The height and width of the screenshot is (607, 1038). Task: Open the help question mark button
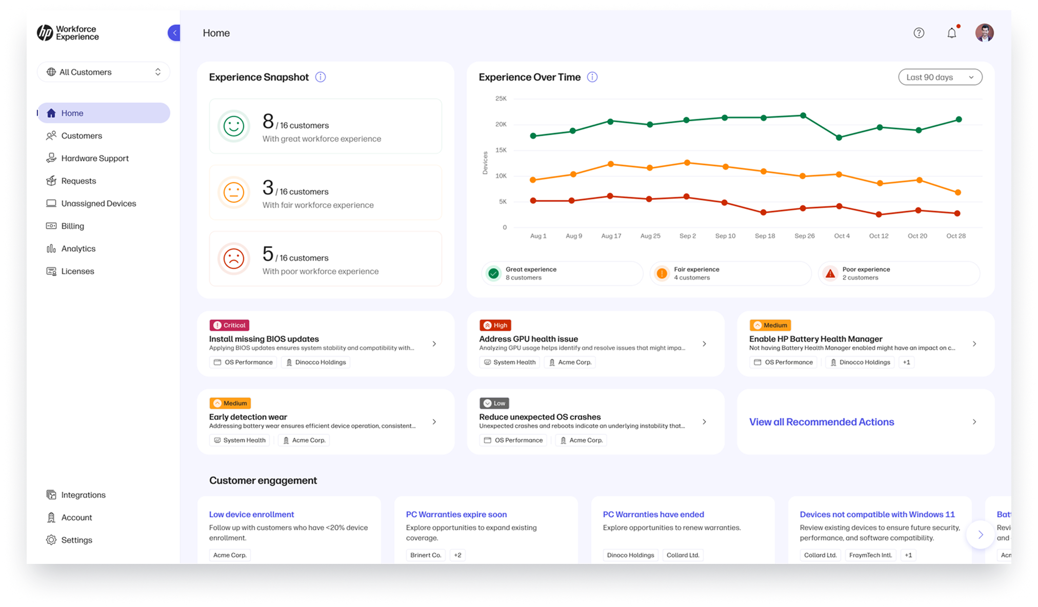tap(919, 32)
